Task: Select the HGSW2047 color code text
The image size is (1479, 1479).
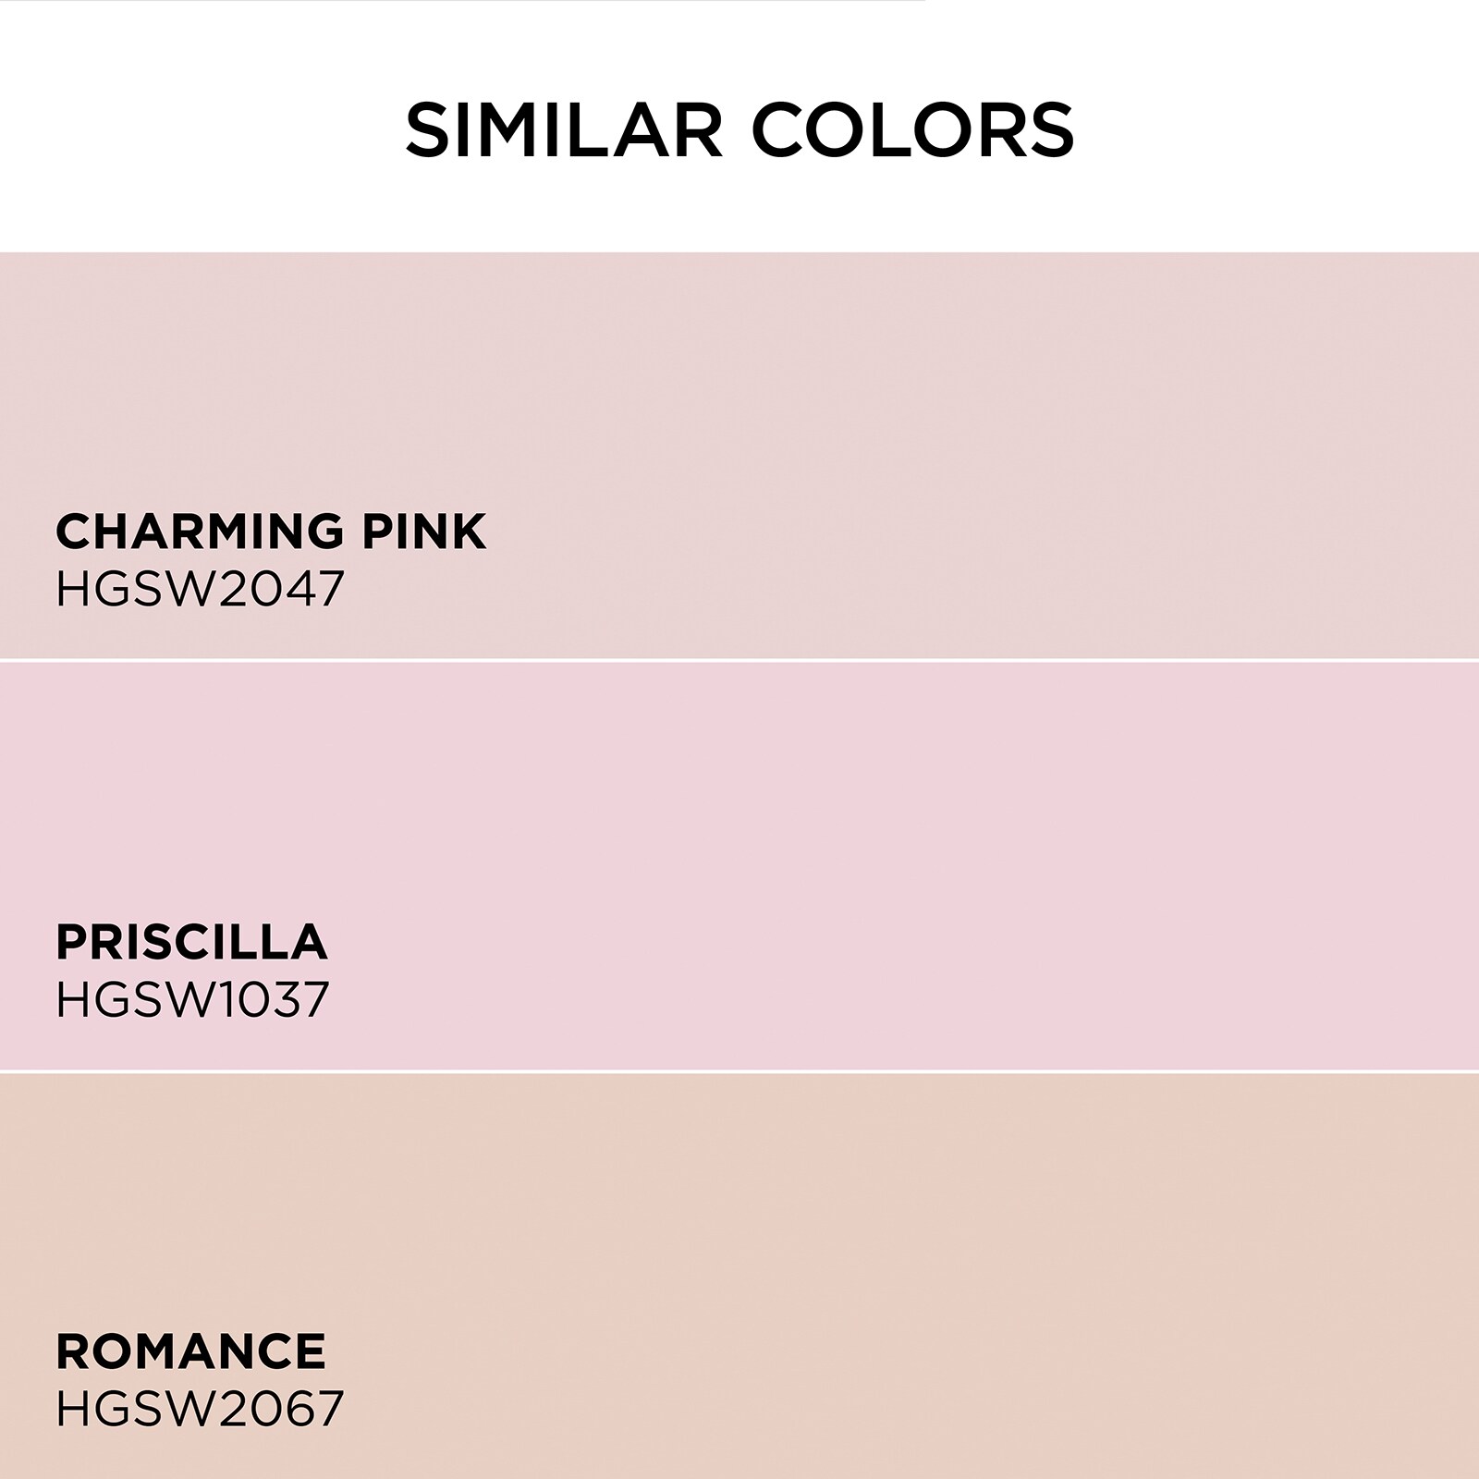Action: coord(200,588)
